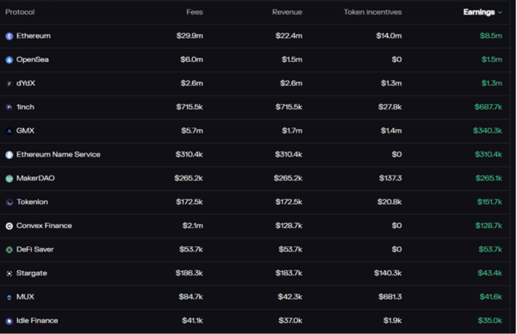Click the MakerDAO green logo icon
The width and height of the screenshot is (517, 334).
9,178
